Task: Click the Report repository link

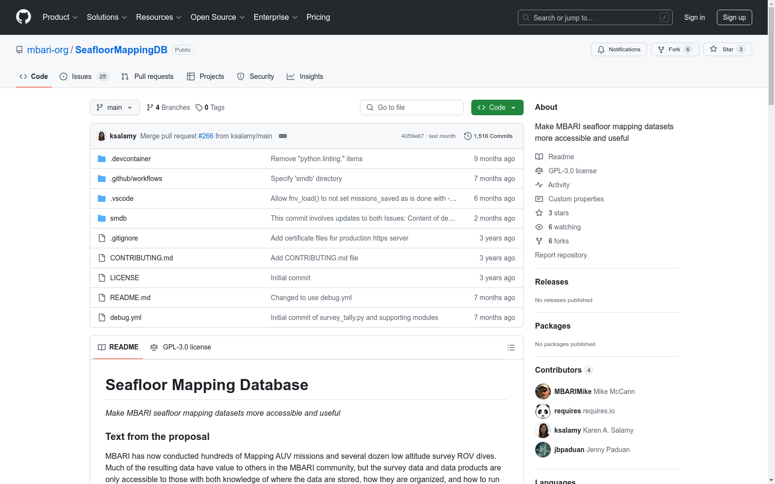Action: pos(561,255)
